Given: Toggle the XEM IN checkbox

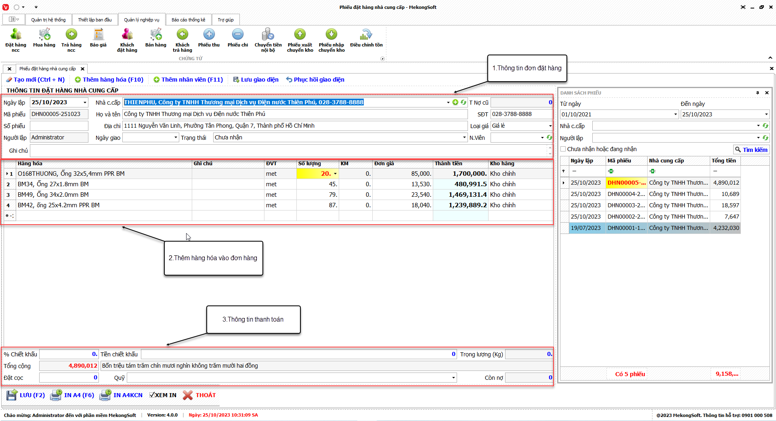Looking at the screenshot, I should pyautogui.click(x=152, y=395).
